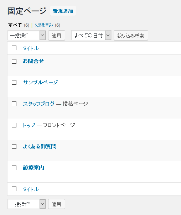Check the よくある御質問 checkbox
This screenshot has width=181, height=215.
tap(14, 146)
